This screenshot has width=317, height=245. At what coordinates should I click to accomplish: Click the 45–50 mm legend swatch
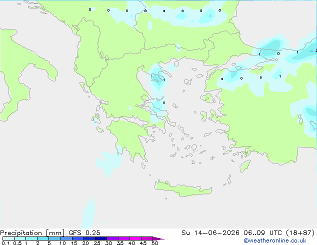(147, 238)
